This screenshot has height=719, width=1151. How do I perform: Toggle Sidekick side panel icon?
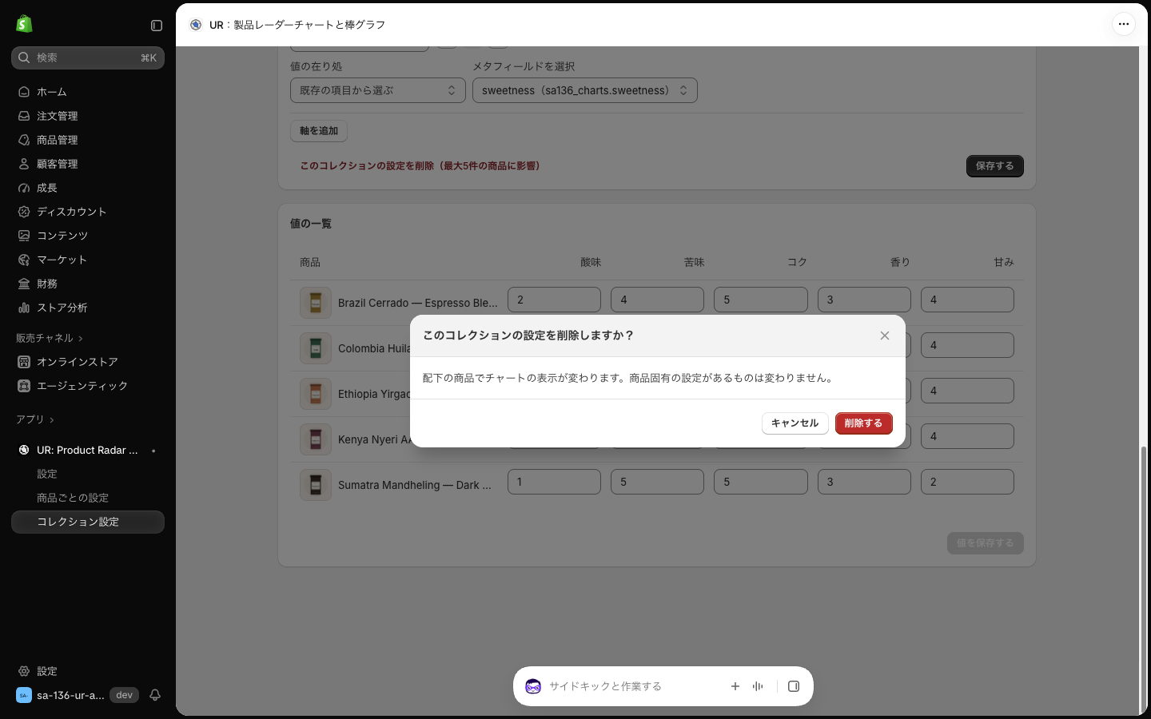[x=794, y=686]
